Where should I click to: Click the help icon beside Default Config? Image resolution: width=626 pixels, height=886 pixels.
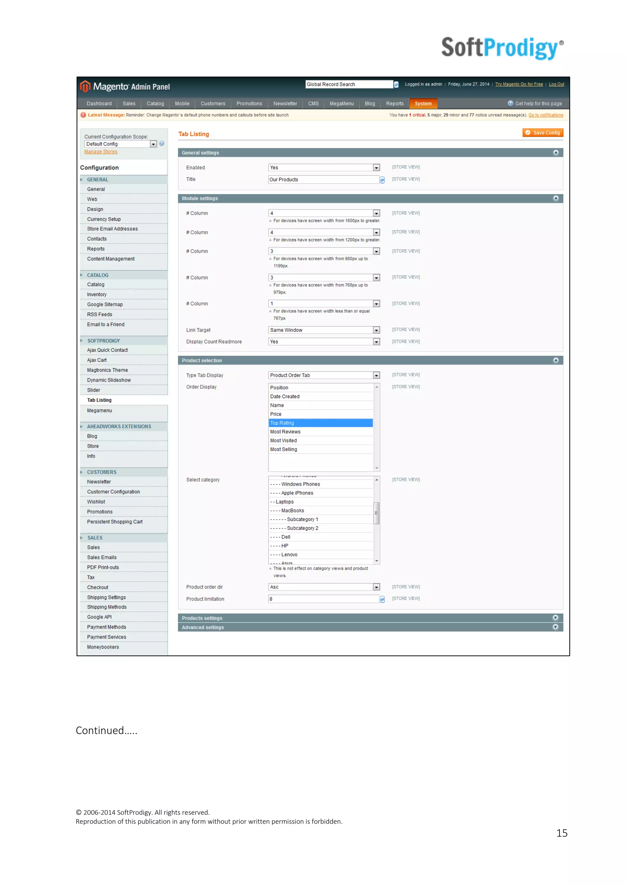pyautogui.click(x=162, y=143)
